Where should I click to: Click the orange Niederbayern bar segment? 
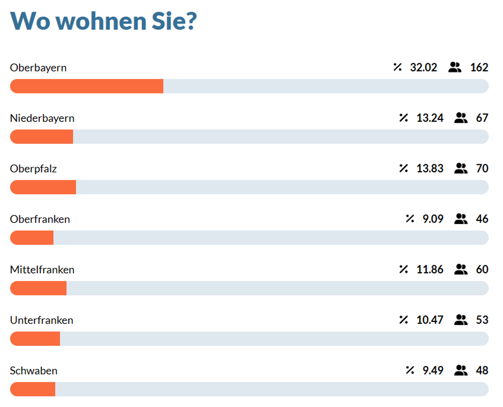(x=41, y=137)
